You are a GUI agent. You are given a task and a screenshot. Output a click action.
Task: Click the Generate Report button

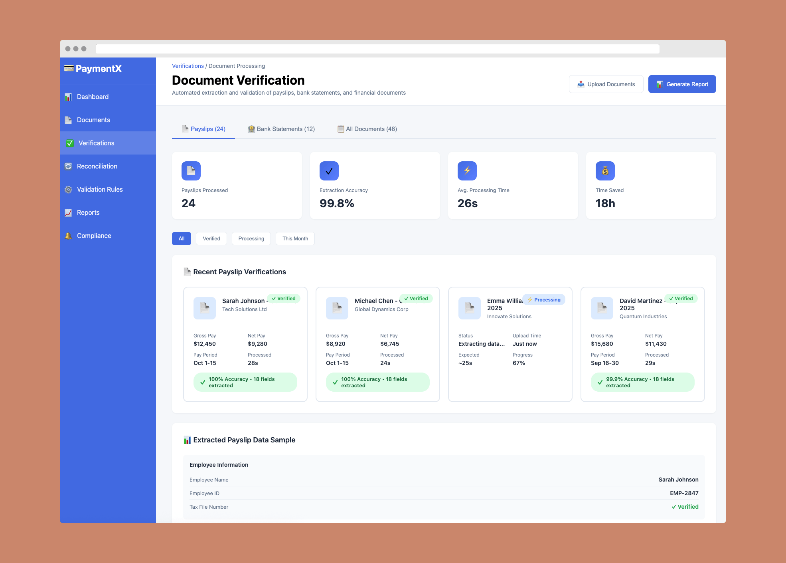682,84
